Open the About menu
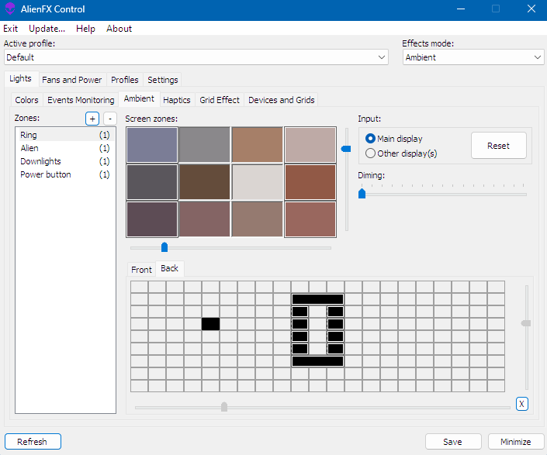The height and width of the screenshot is (455, 547). point(119,29)
